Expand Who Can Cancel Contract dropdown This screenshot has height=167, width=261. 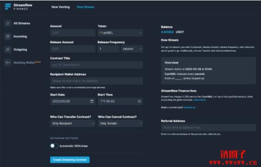tap(120, 124)
